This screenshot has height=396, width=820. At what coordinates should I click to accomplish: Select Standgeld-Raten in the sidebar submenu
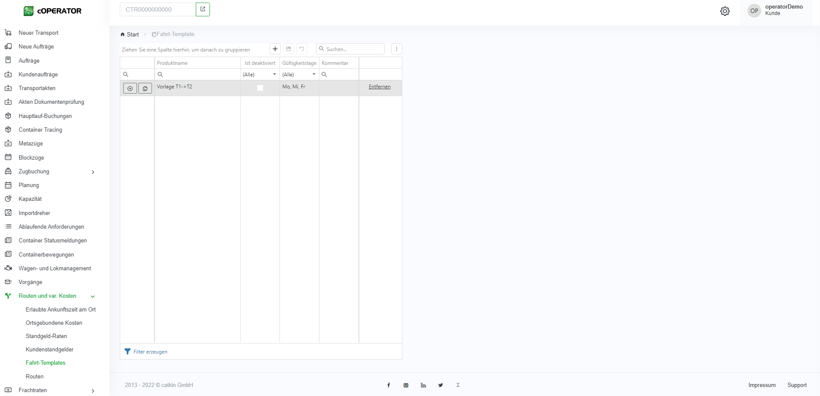[46, 336]
